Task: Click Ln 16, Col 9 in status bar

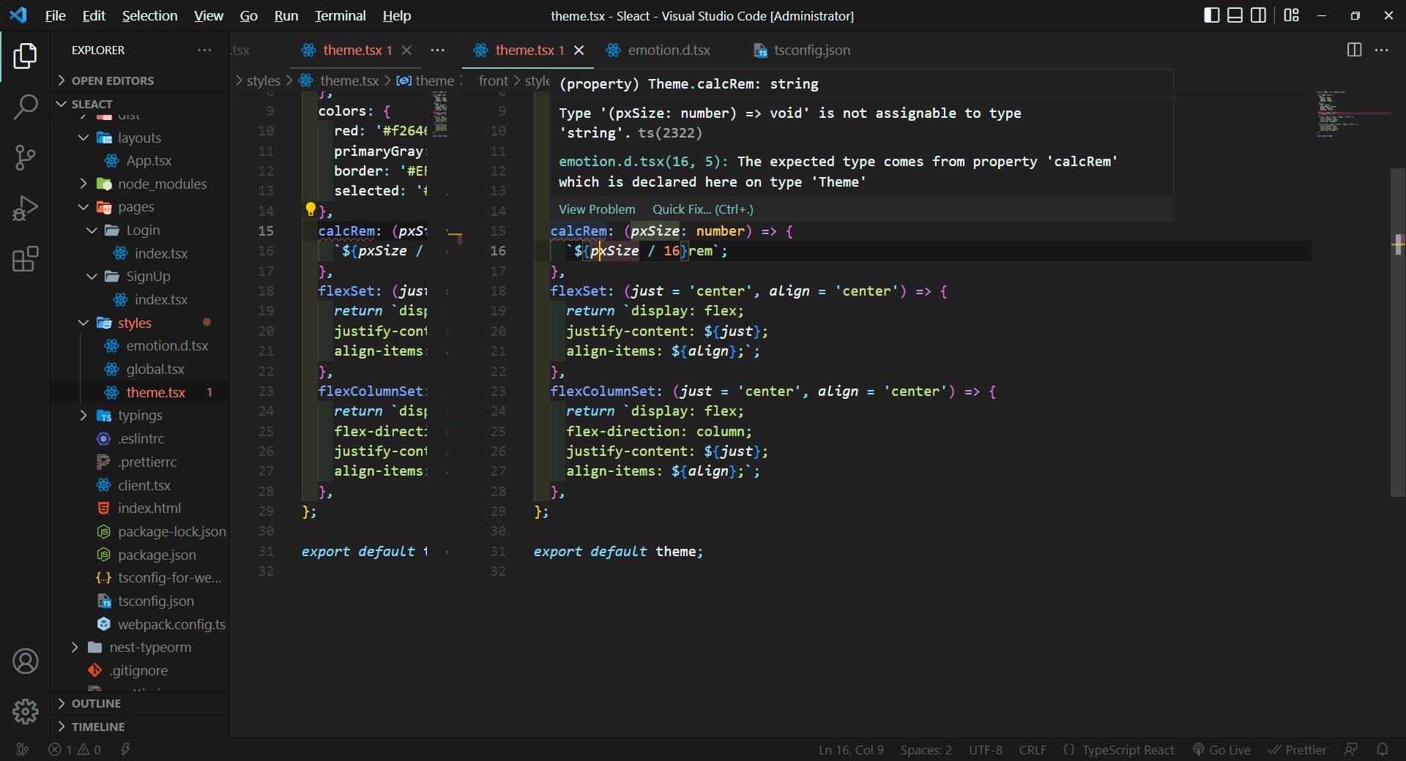Action: [851, 749]
